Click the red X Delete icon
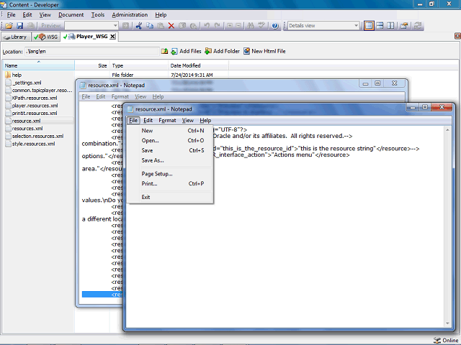The width and height of the screenshot is (461, 345). point(171,26)
